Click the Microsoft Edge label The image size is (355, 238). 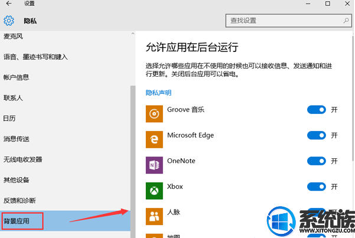point(190,135)
